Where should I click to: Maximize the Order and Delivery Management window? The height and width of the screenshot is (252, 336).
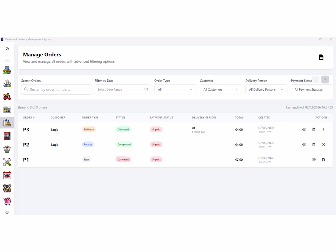320,39
